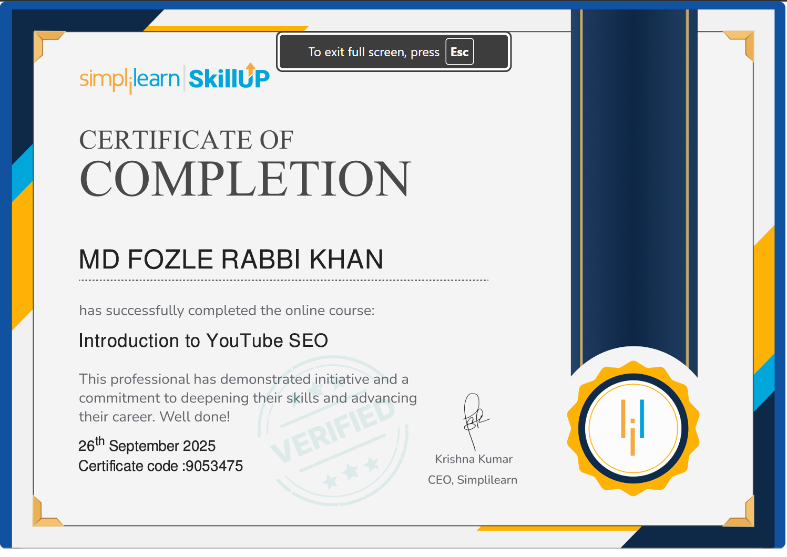
Task: Click the completion description paragraph
Action: (247, 397)
